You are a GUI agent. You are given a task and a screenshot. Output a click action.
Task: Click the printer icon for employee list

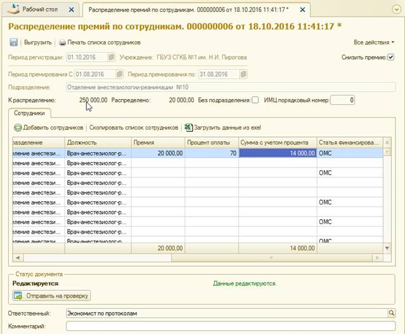(62, 43)
